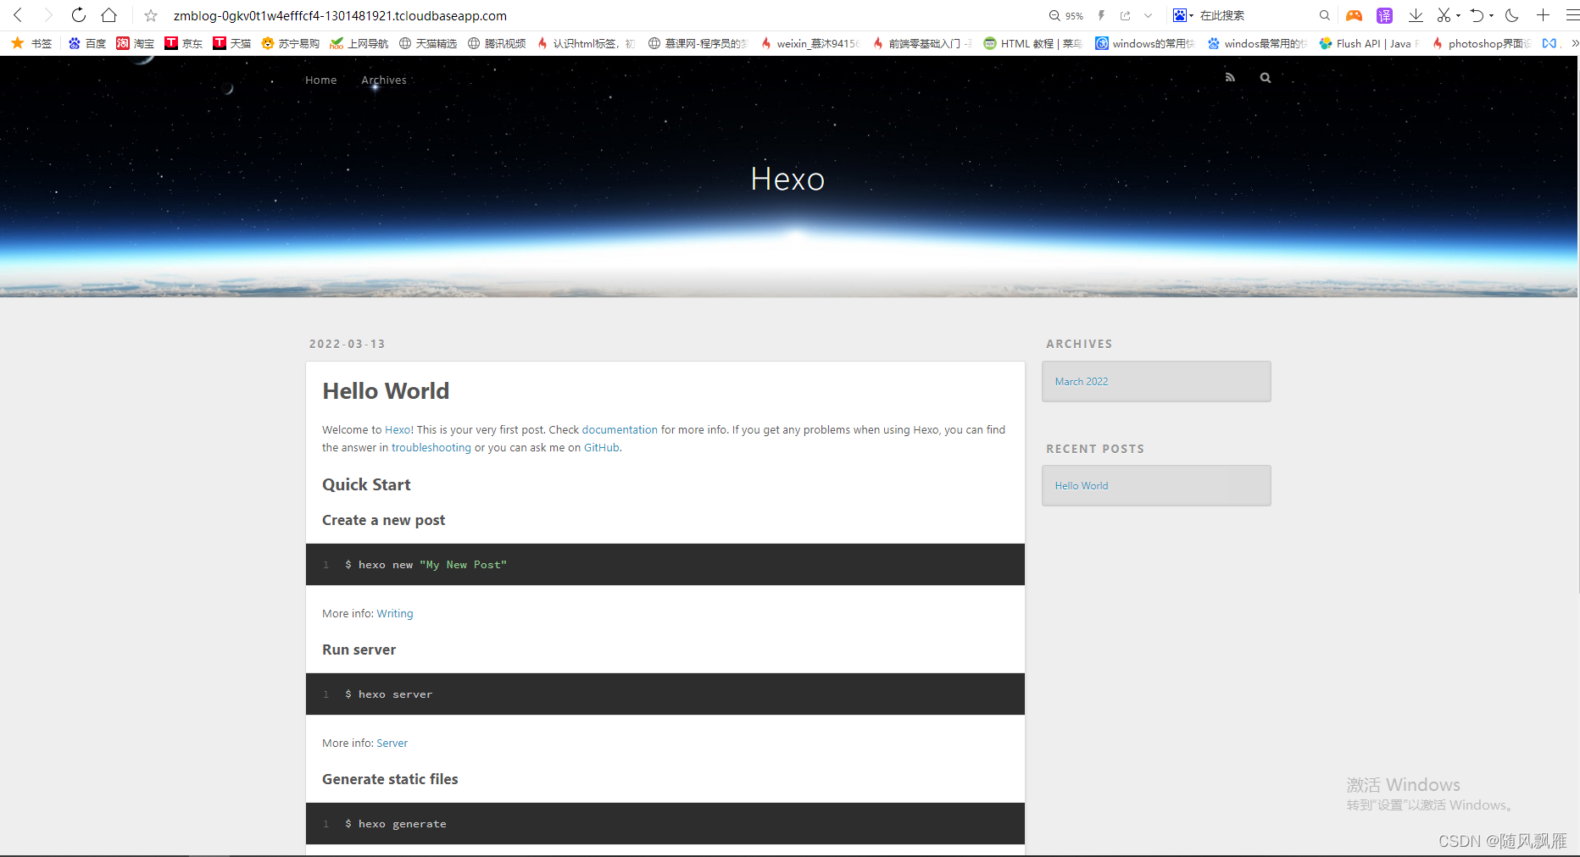Open the 天猫 bookmark
The image size is (1580, 857).
[x=232, y=43]
